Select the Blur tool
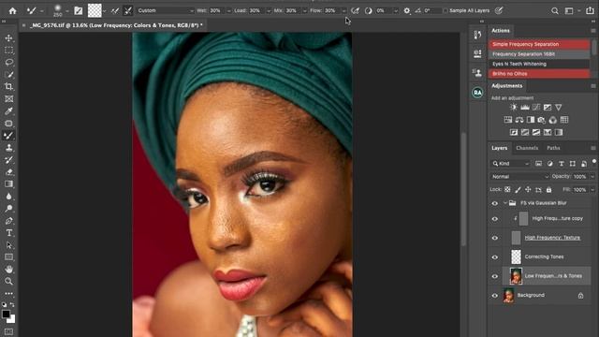 click(x=8, y=197)
